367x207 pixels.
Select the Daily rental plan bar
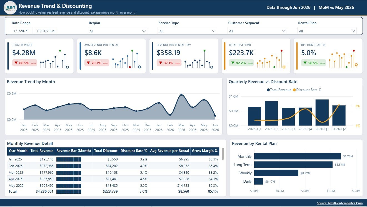pos(259,181)
